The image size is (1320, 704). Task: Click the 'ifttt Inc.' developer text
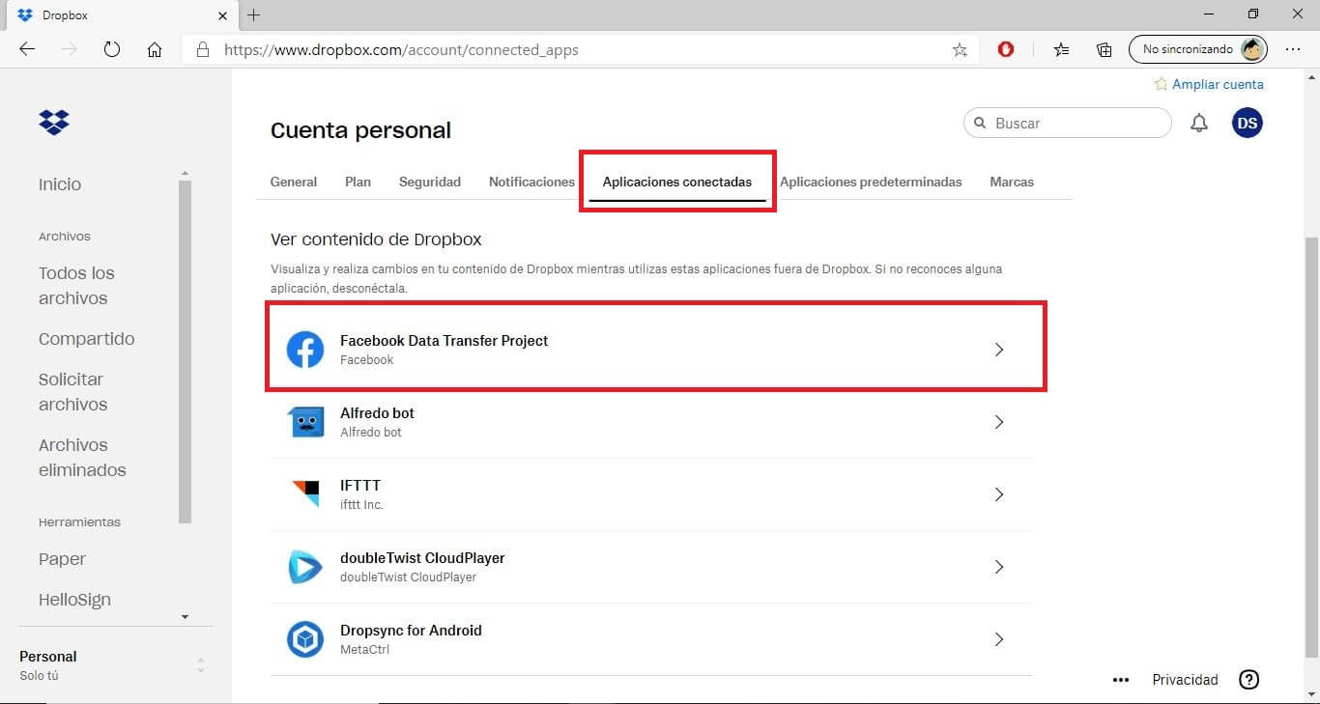(361, 505)
